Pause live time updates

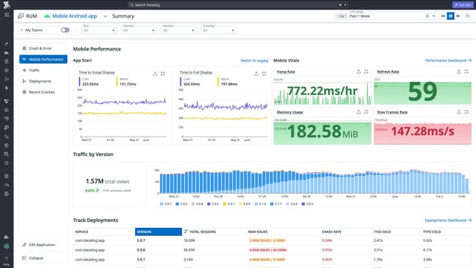tap(450, 16)
